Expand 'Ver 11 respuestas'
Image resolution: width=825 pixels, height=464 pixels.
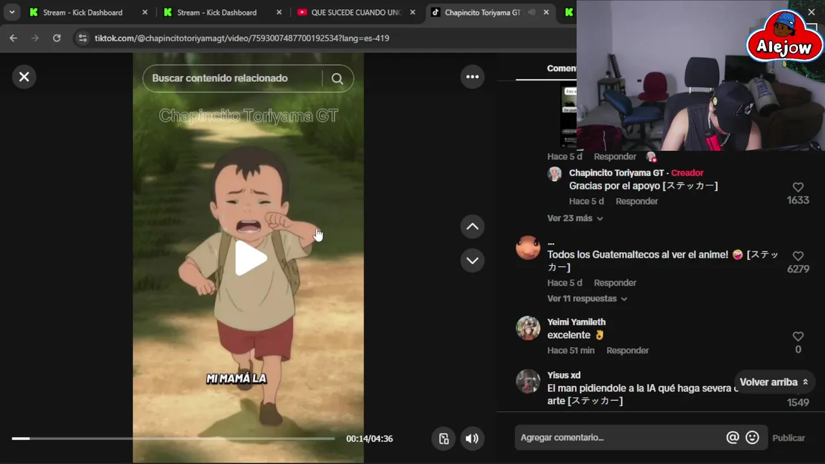[587, 299]
